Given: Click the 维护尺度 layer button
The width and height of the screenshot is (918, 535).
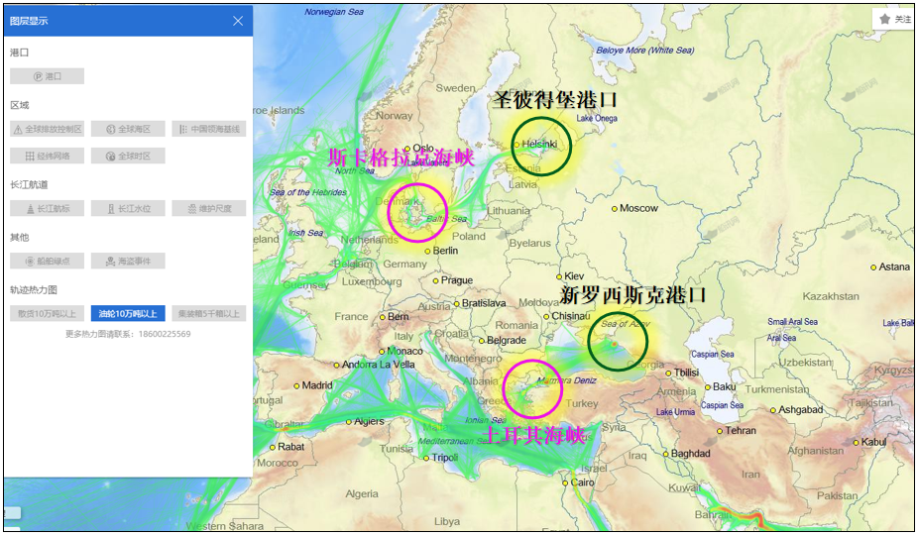Looking at the screenshot, I should [x=208, y=208].
